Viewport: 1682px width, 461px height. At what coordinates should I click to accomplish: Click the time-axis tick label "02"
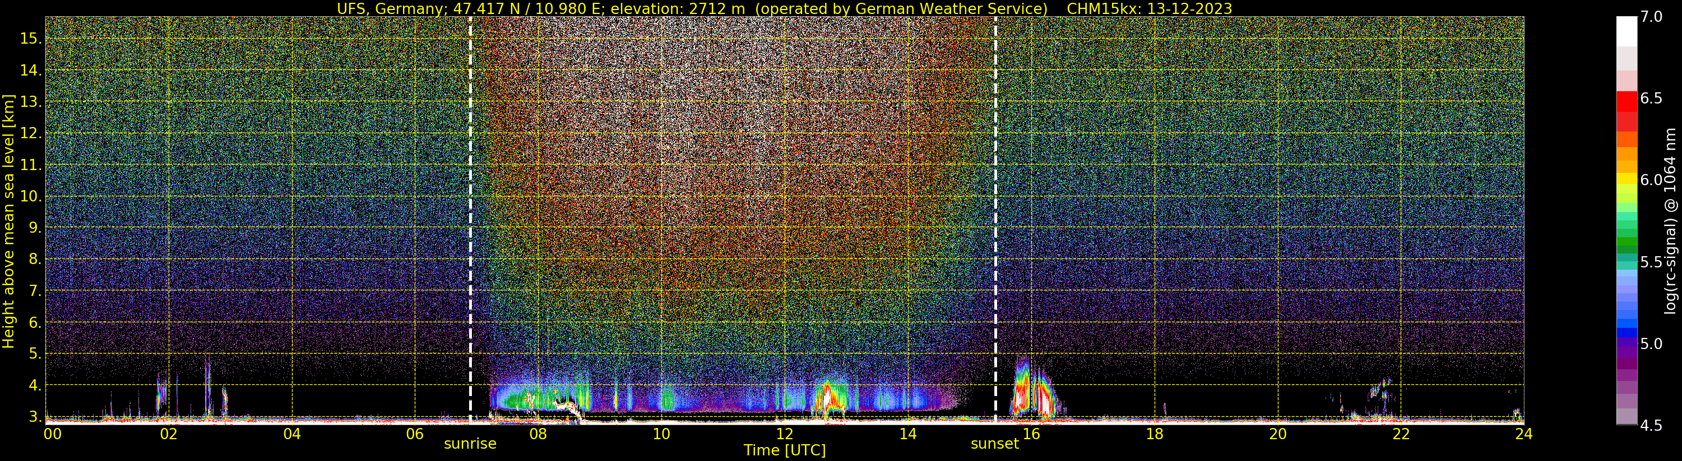[x=169, y=434]
